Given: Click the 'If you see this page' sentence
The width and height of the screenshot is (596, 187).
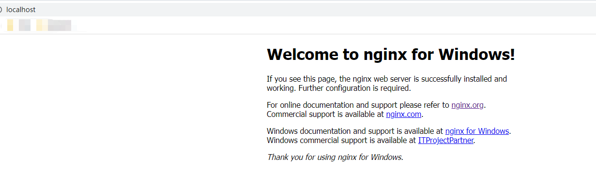Looking at the screenshot, I should [387, 79].
